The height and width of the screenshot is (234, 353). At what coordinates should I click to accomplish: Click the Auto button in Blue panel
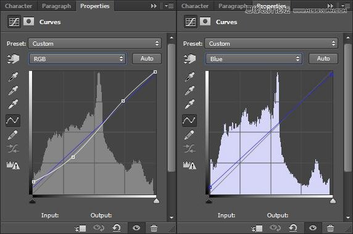click(323, 59)
